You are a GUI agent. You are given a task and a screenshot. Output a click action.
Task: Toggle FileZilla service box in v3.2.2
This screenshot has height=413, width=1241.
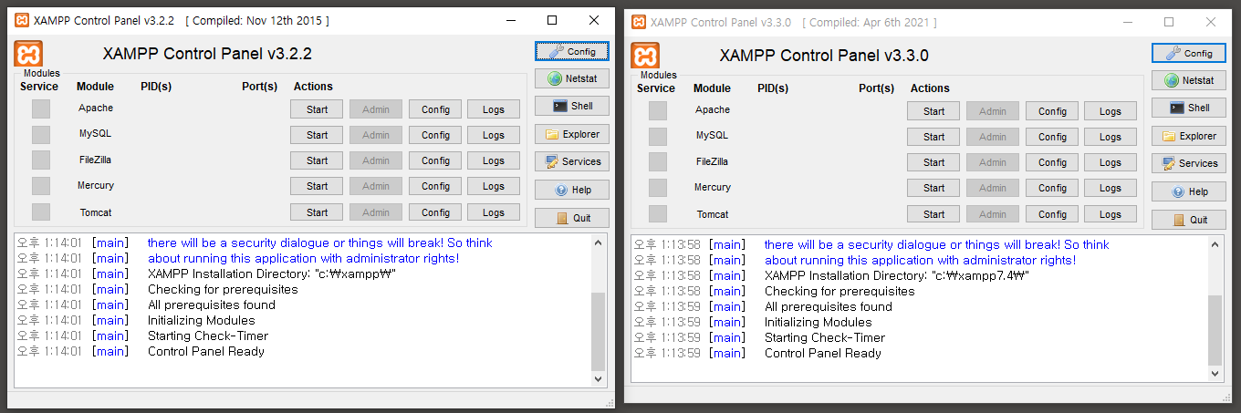(x=41, y=160)
